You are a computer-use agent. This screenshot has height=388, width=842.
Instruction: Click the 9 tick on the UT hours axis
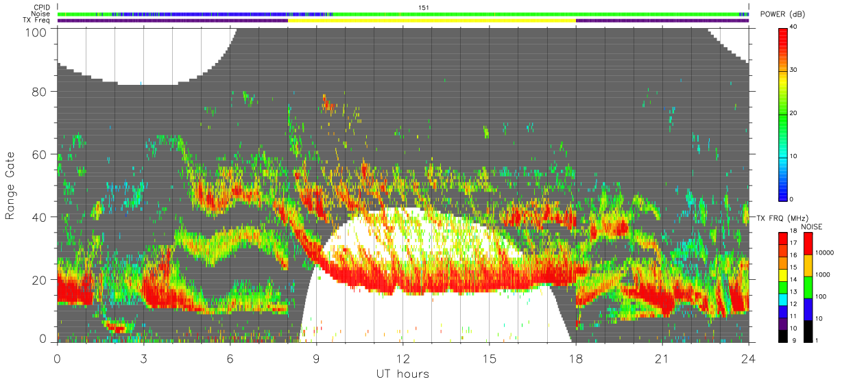(x=317, y=359)
